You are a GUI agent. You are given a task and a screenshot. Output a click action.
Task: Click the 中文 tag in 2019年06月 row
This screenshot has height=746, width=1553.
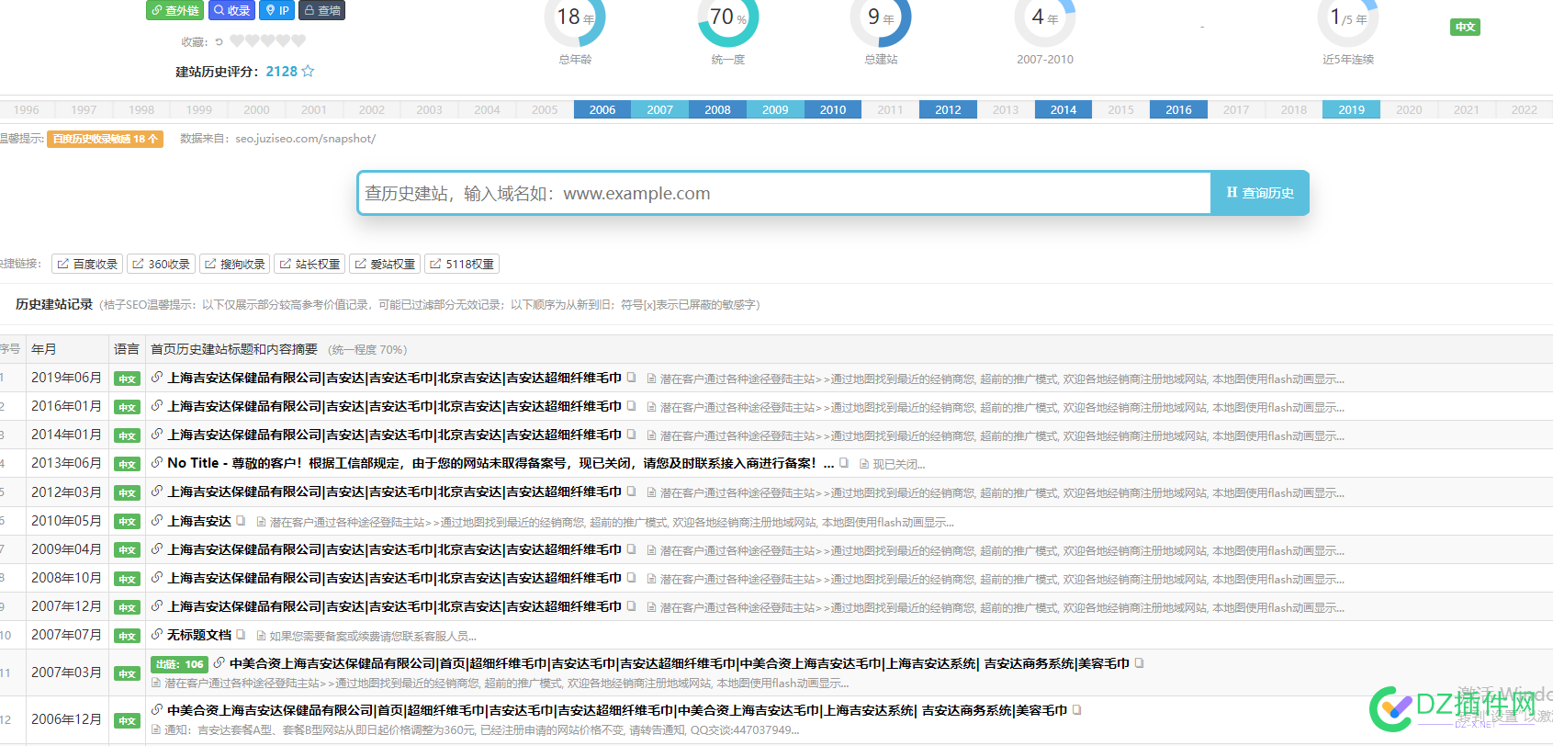point(127,379)
